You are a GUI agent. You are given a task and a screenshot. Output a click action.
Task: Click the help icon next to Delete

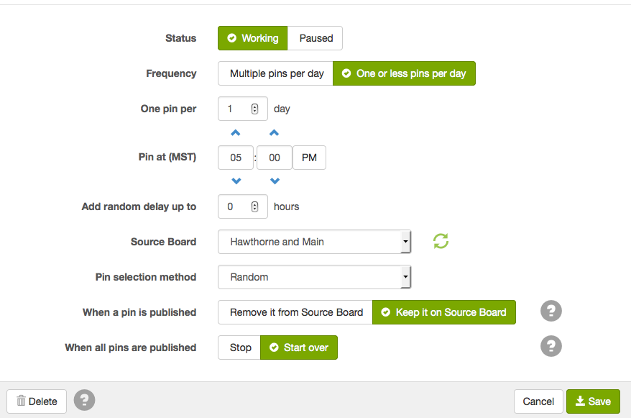(84, 400)
